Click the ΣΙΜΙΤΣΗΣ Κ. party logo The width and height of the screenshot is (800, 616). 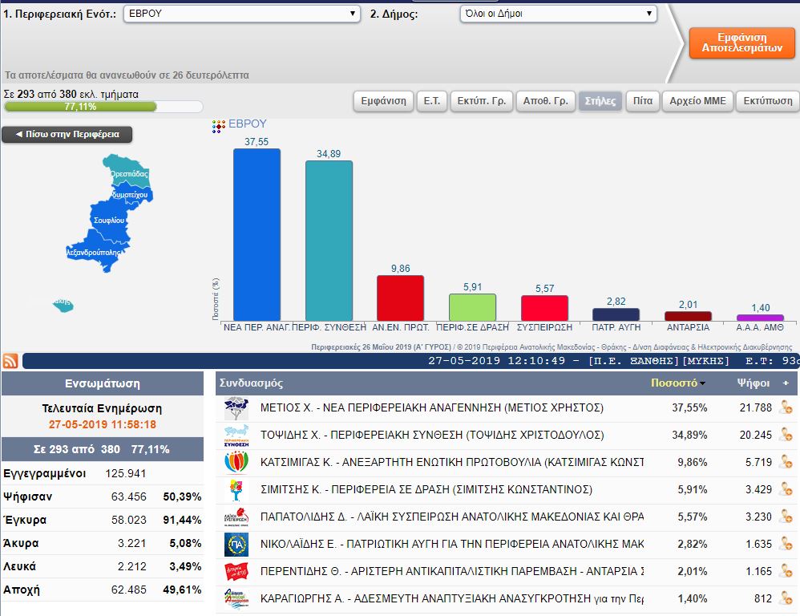pos(236,489)
